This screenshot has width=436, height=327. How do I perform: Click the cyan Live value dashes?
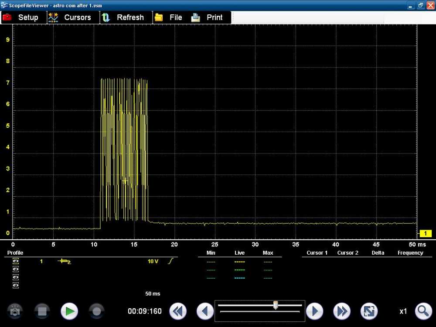pos(240,278)
